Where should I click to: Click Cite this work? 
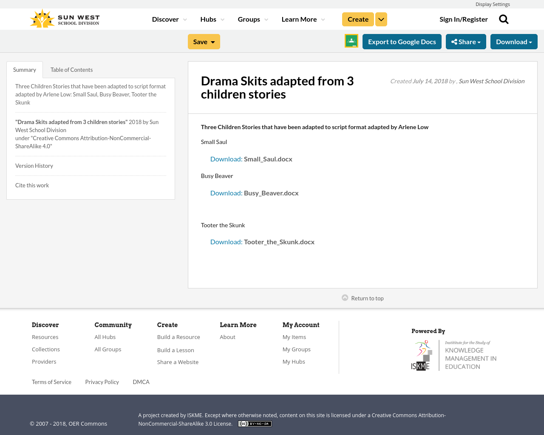click(x=32, y=185)
